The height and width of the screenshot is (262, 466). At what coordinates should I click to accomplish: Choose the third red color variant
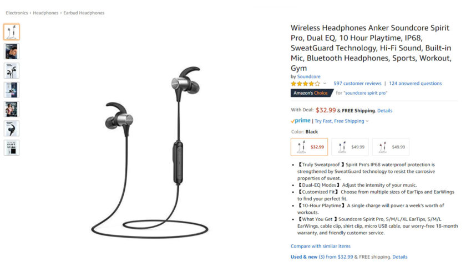pyautogui.click(x=391, y=147)
